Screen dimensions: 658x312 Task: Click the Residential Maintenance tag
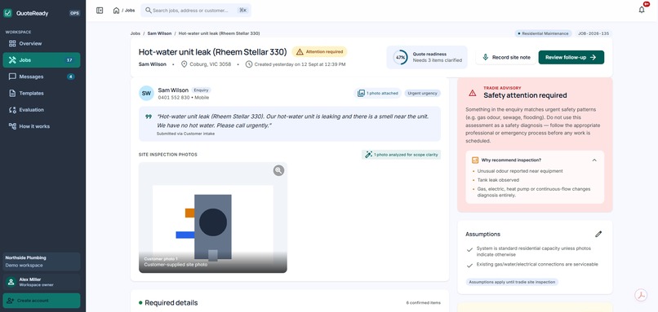pos(543,33)
